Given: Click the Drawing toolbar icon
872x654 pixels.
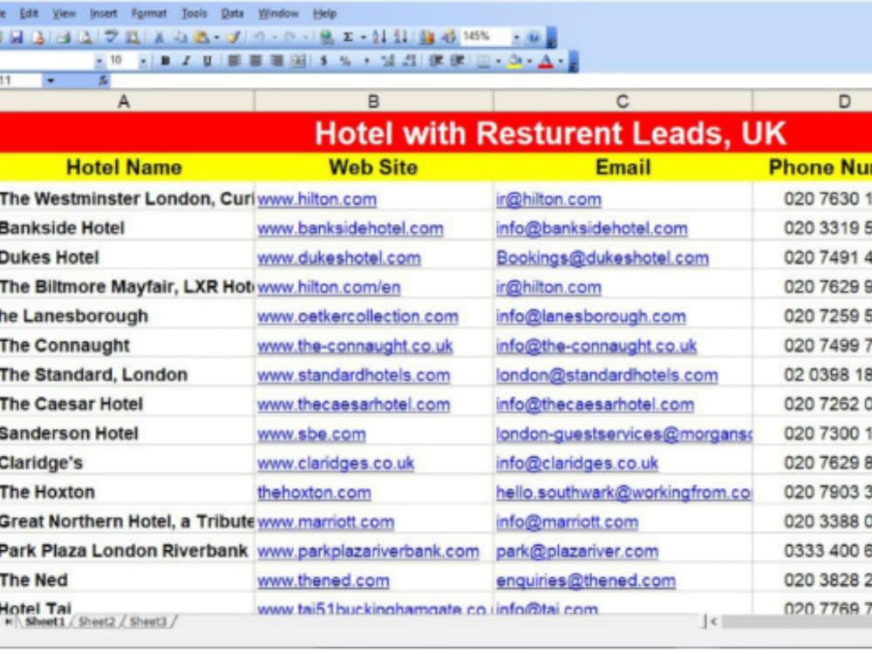Looking at the screenshot, I should pyautogui.click(x=448, y=37).
